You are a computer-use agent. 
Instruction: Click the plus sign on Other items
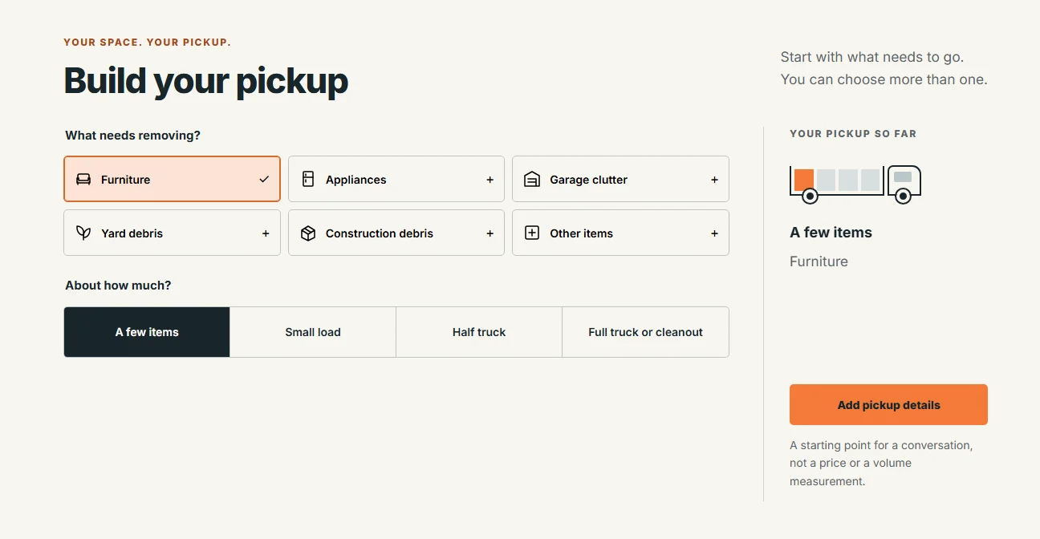[x=714, y=233]
